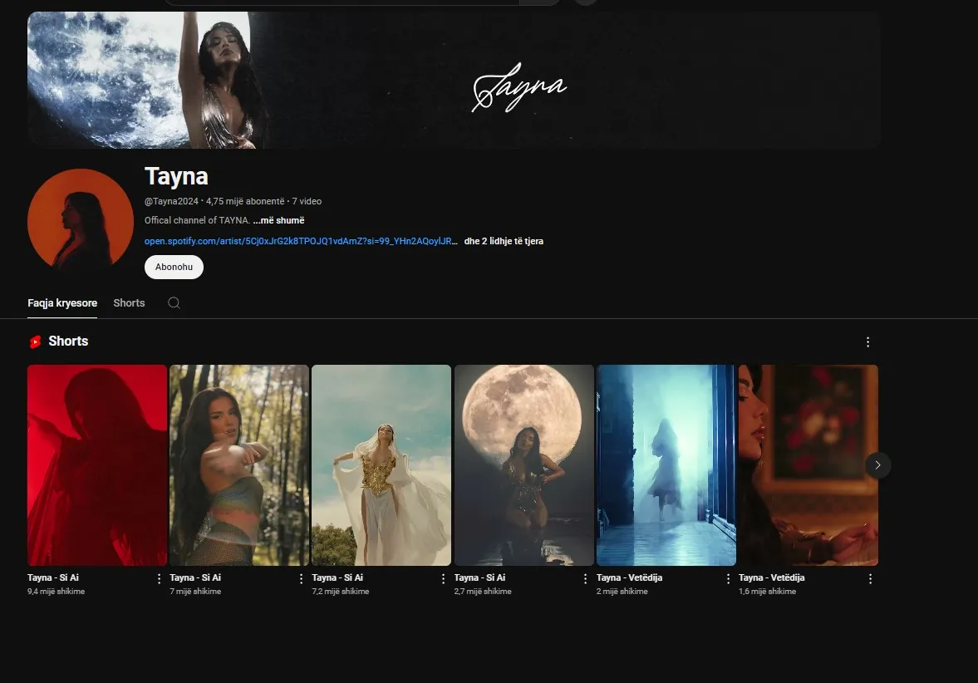Click title of short with 7,2 mijë views
978x683 pixels.
[337, 577]
